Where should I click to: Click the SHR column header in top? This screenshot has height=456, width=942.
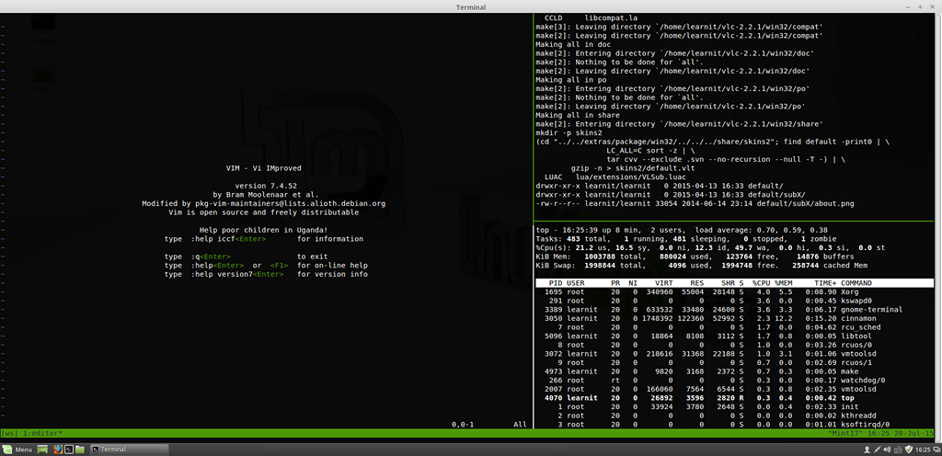click(x=729, y=282)
